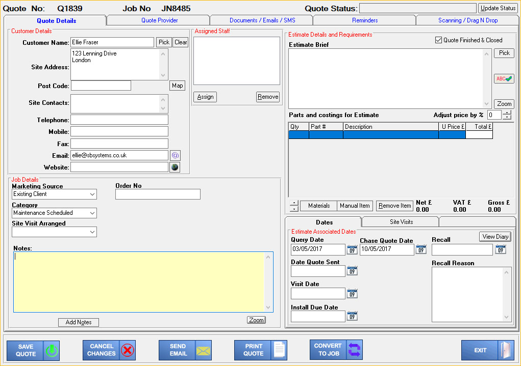Click the Remove Item button

pyautogui.click(x=395, y=206)
